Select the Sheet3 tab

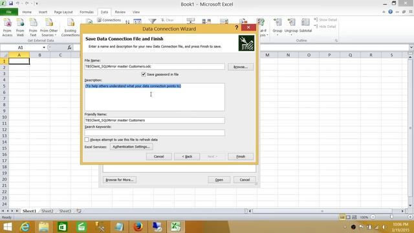65,211
